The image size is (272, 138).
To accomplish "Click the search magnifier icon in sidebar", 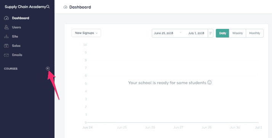I will 48,7.
